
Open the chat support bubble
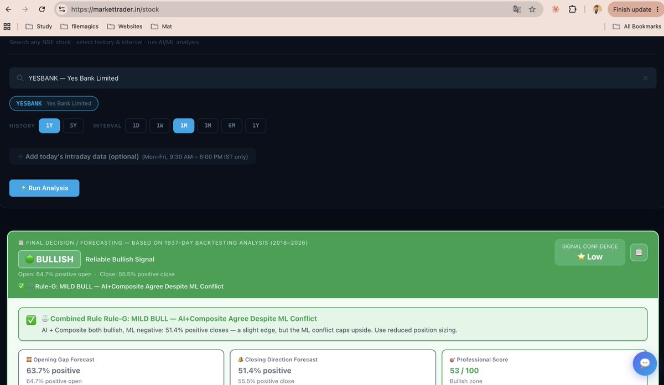(645, 363)
